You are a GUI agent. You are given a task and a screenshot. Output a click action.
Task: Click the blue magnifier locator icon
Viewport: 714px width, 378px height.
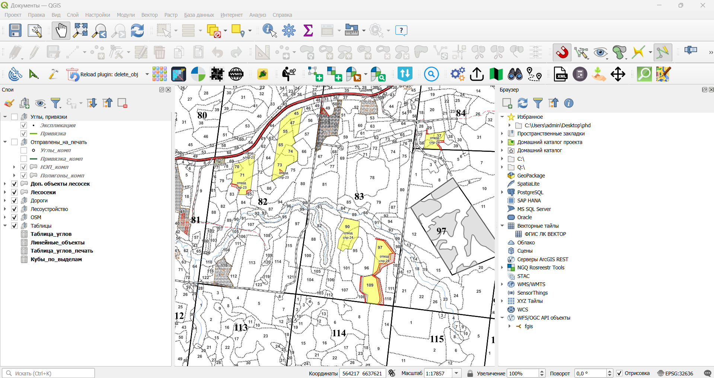(431, 74)
